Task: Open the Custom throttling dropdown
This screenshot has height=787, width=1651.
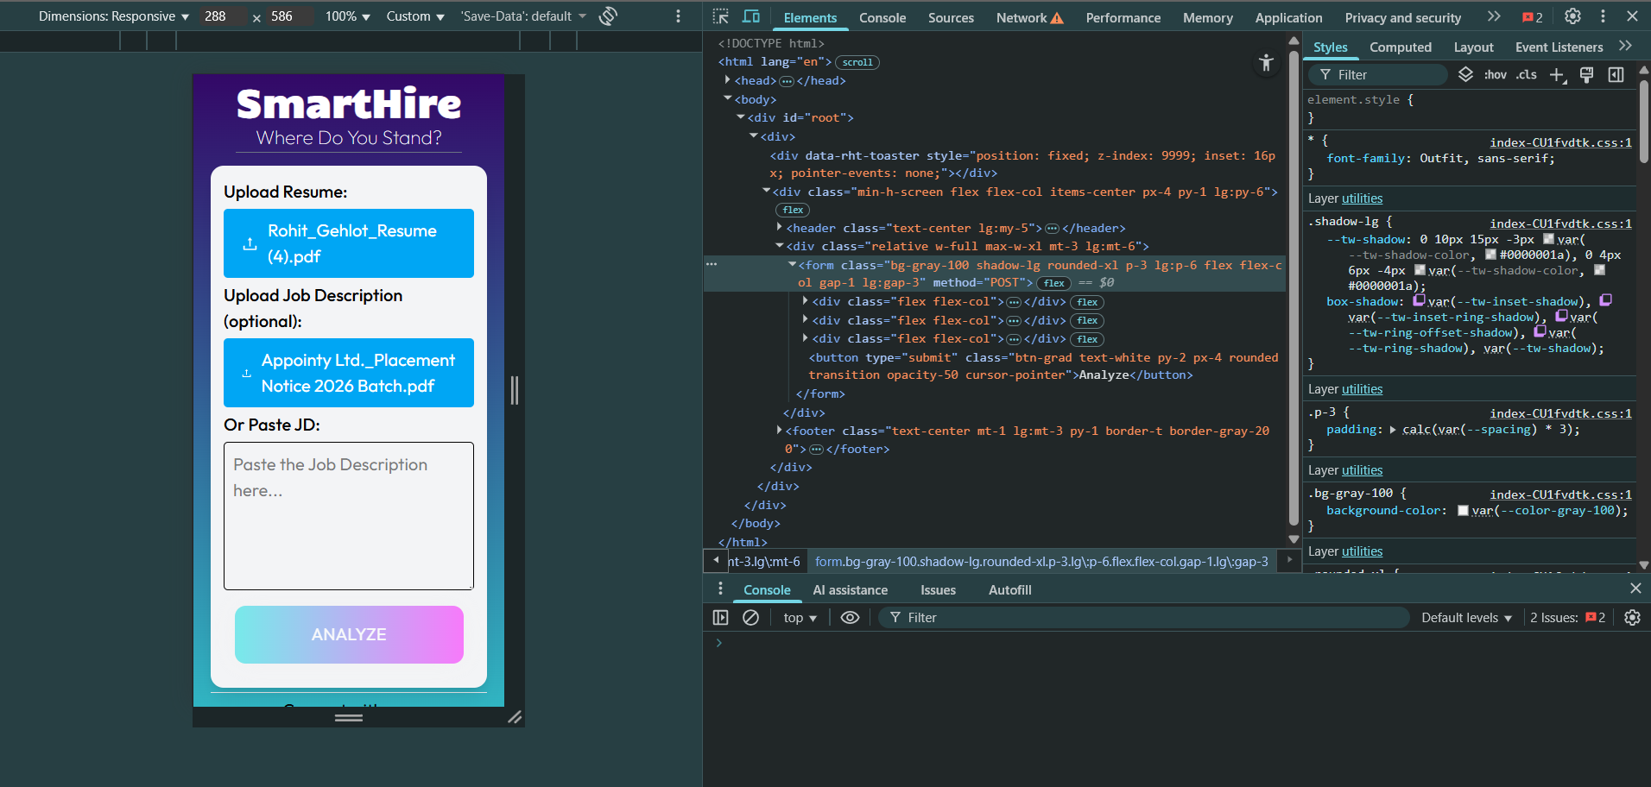Action: pyautogui.click(x=415, y=16)
